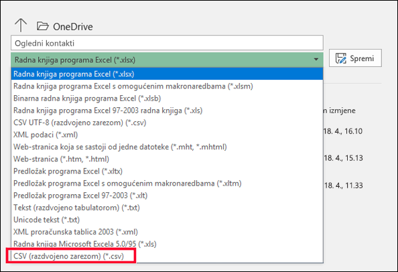The width and height of the screenshot is (398, 272).
Task: Choose CSV UTF-8 (razdvojeno zarezom) format
Action: 167,123
